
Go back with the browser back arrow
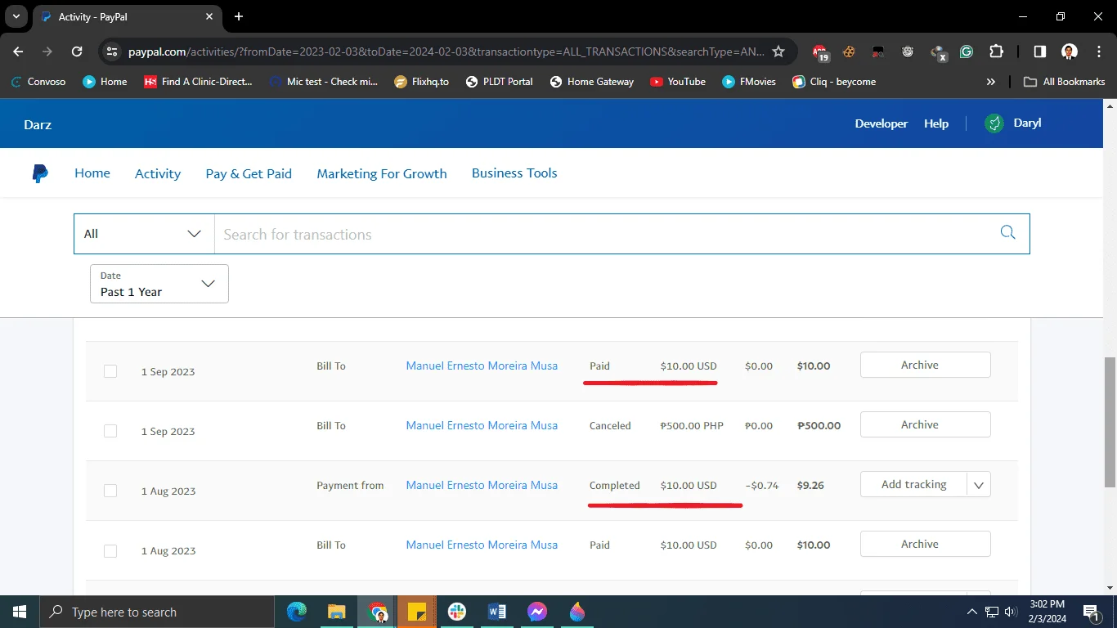19,52
